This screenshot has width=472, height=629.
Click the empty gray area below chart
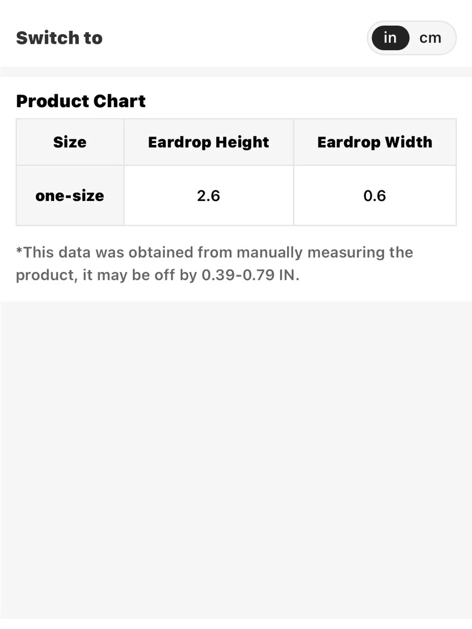pos(236,460)
